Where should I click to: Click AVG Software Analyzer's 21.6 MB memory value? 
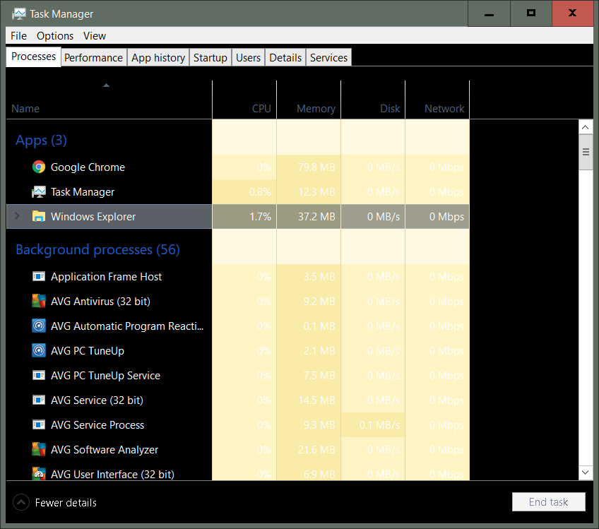point(316,450)
